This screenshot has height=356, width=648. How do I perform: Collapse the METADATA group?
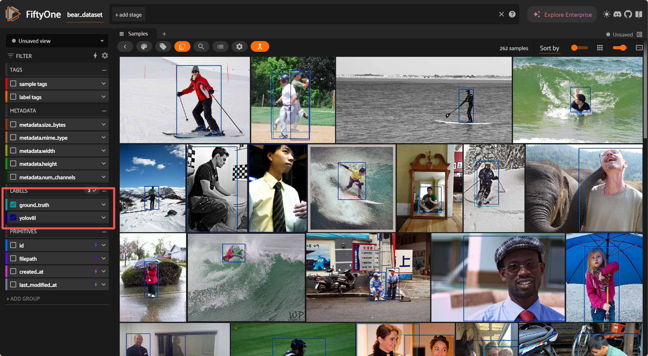[x=104, y=111]
